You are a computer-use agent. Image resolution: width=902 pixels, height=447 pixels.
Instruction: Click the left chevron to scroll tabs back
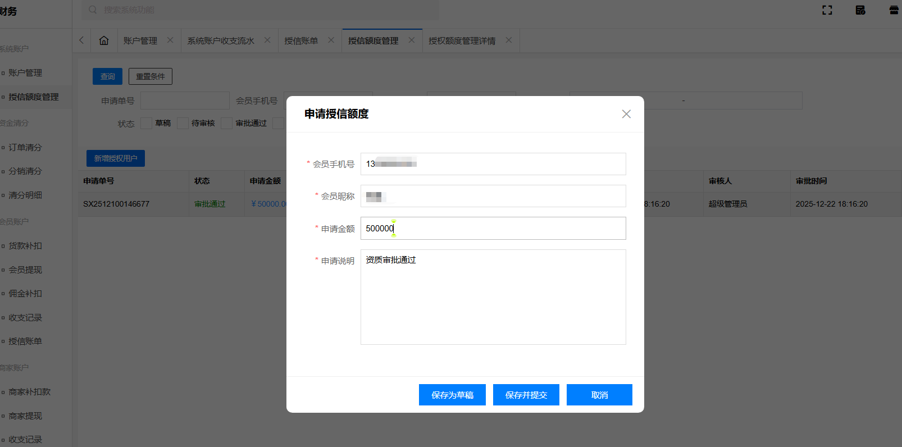81,40
